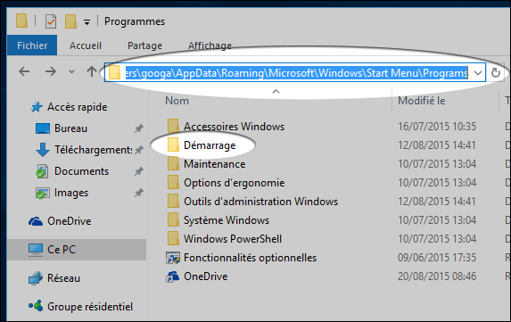Unpin Images using its pin icon
Screen dimensions: 511x322
point(139,193)
